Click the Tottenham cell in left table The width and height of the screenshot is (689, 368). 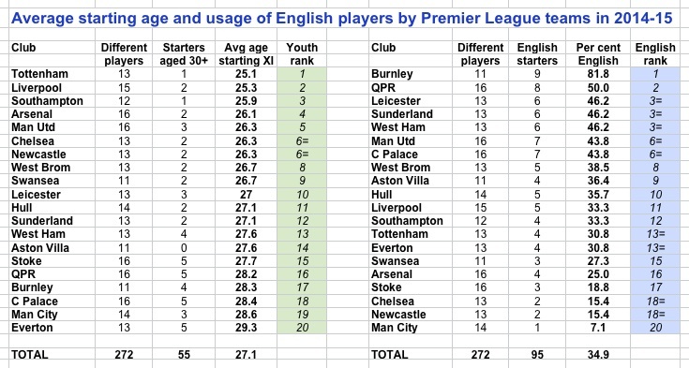coord(52,74)
